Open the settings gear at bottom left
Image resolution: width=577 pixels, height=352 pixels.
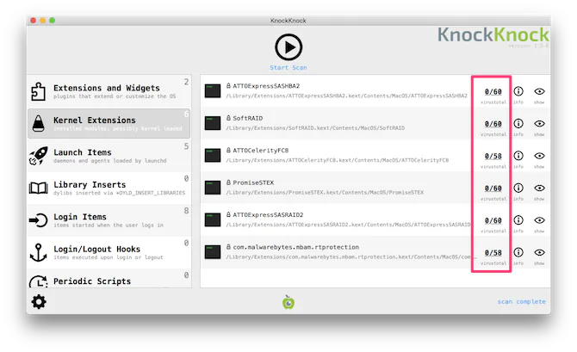39,302
